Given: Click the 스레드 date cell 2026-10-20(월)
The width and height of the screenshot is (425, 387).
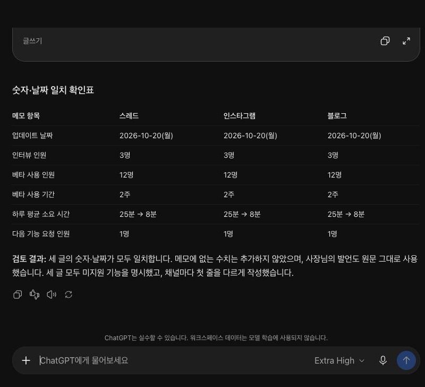Looking at the screenshot, I should [147, 136].
